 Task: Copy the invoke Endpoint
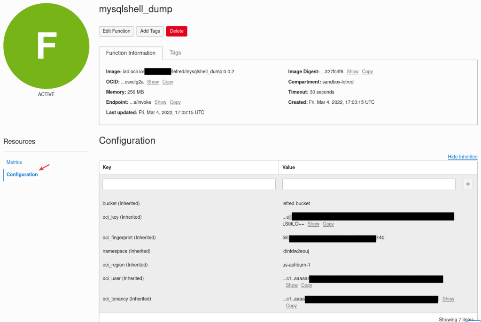175,102
